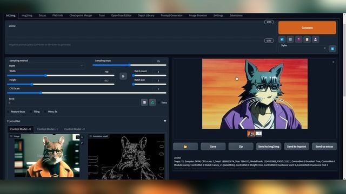
Task: Select the Control Model - 0 tab
Action: pyautogui.click(x=21, y=129)
